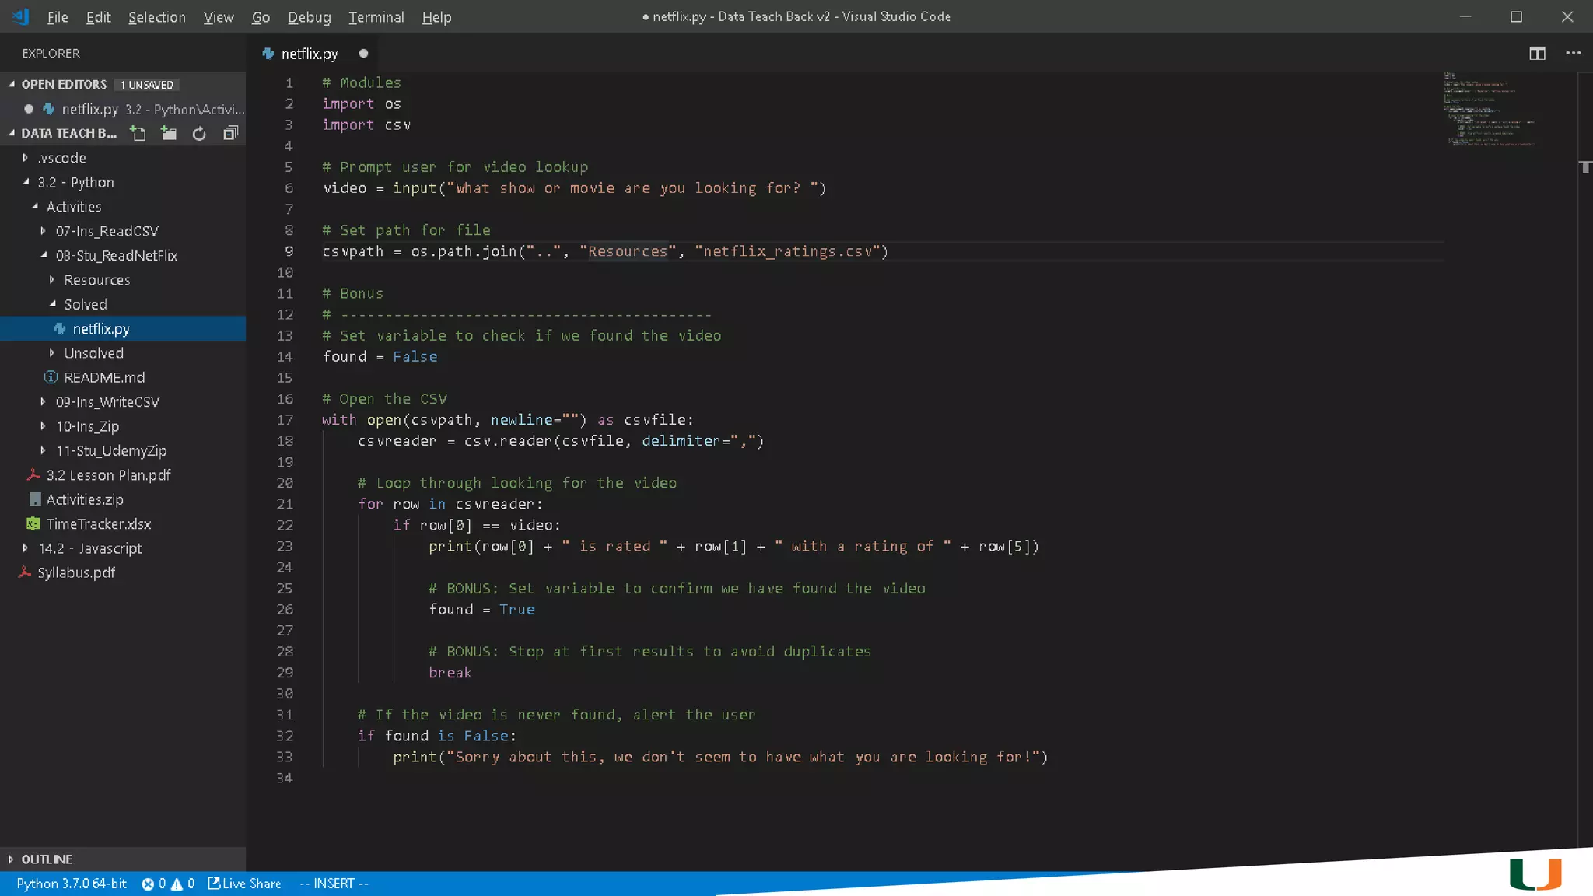Click the unsaved dot on netflix.py tab
The width and height of the screenshot is (1593, 896).
pyautogui.click(x=363, y=54)
